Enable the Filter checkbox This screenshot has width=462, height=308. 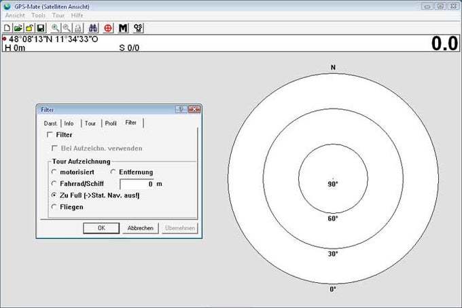tap(50, 135)
